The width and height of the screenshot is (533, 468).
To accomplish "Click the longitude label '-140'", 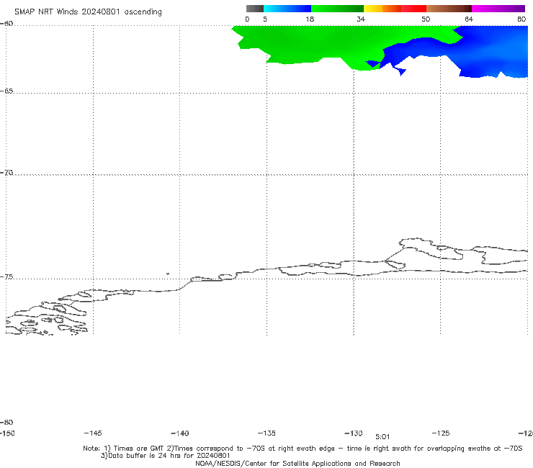I will click(x=180, y=433).
